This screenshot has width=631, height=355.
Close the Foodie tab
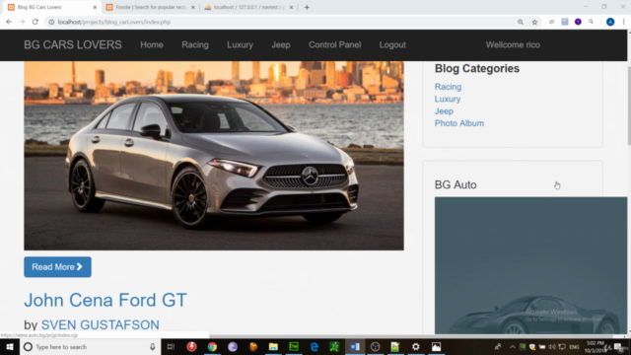(x=193, y=7)
